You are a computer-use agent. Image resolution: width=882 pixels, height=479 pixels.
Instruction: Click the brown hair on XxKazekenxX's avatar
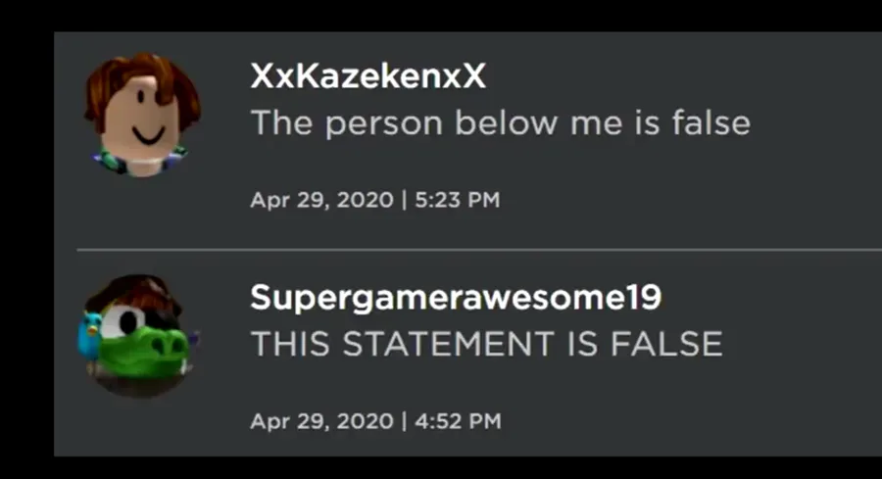coord(140,75)
